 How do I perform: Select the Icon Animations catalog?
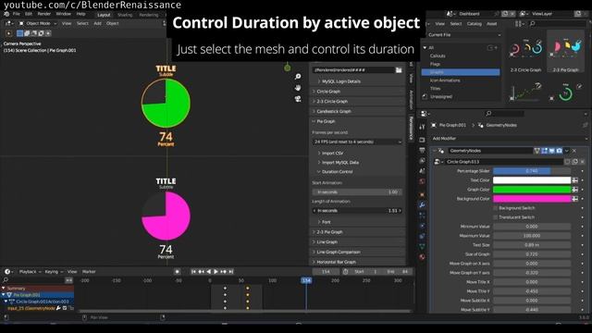pyautogui.click(x=445, y=80)
